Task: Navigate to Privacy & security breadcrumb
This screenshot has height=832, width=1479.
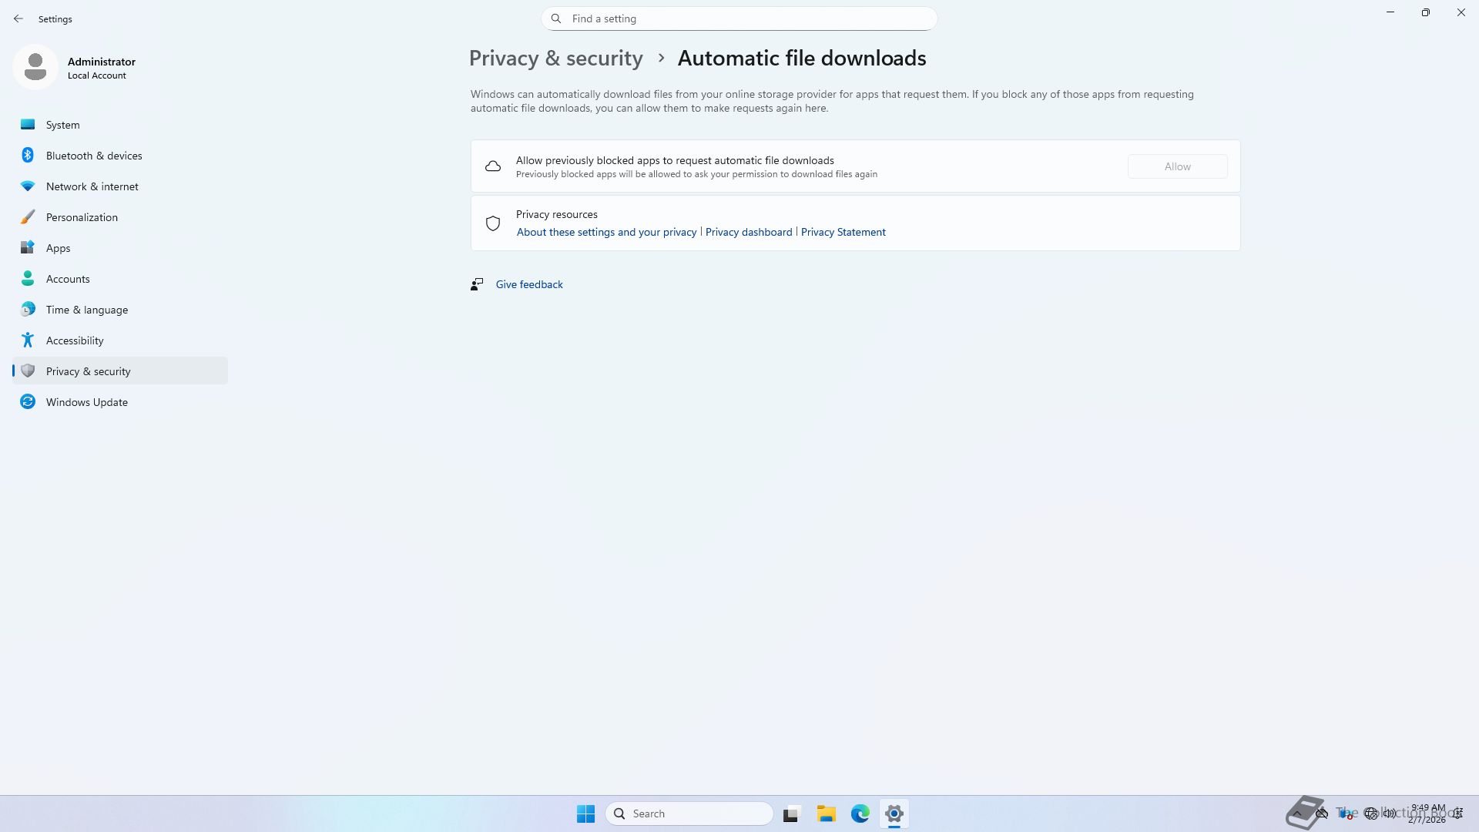Action: pyautogui.click(x=555, y=59)
